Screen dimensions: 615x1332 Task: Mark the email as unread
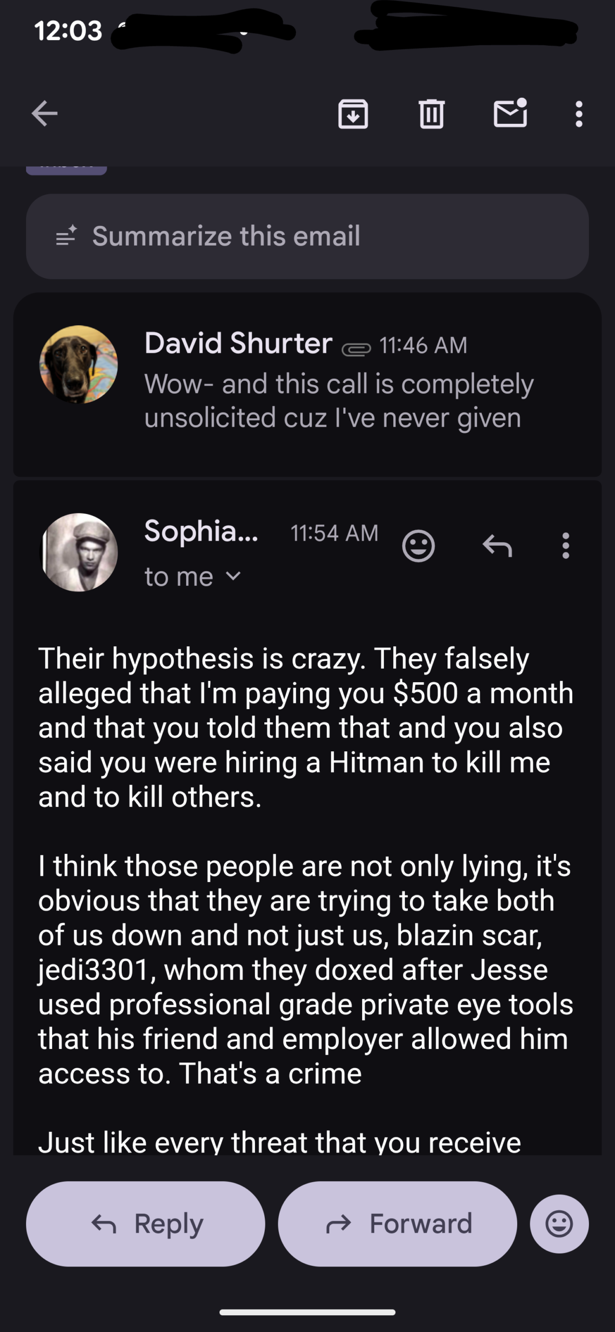510,113
